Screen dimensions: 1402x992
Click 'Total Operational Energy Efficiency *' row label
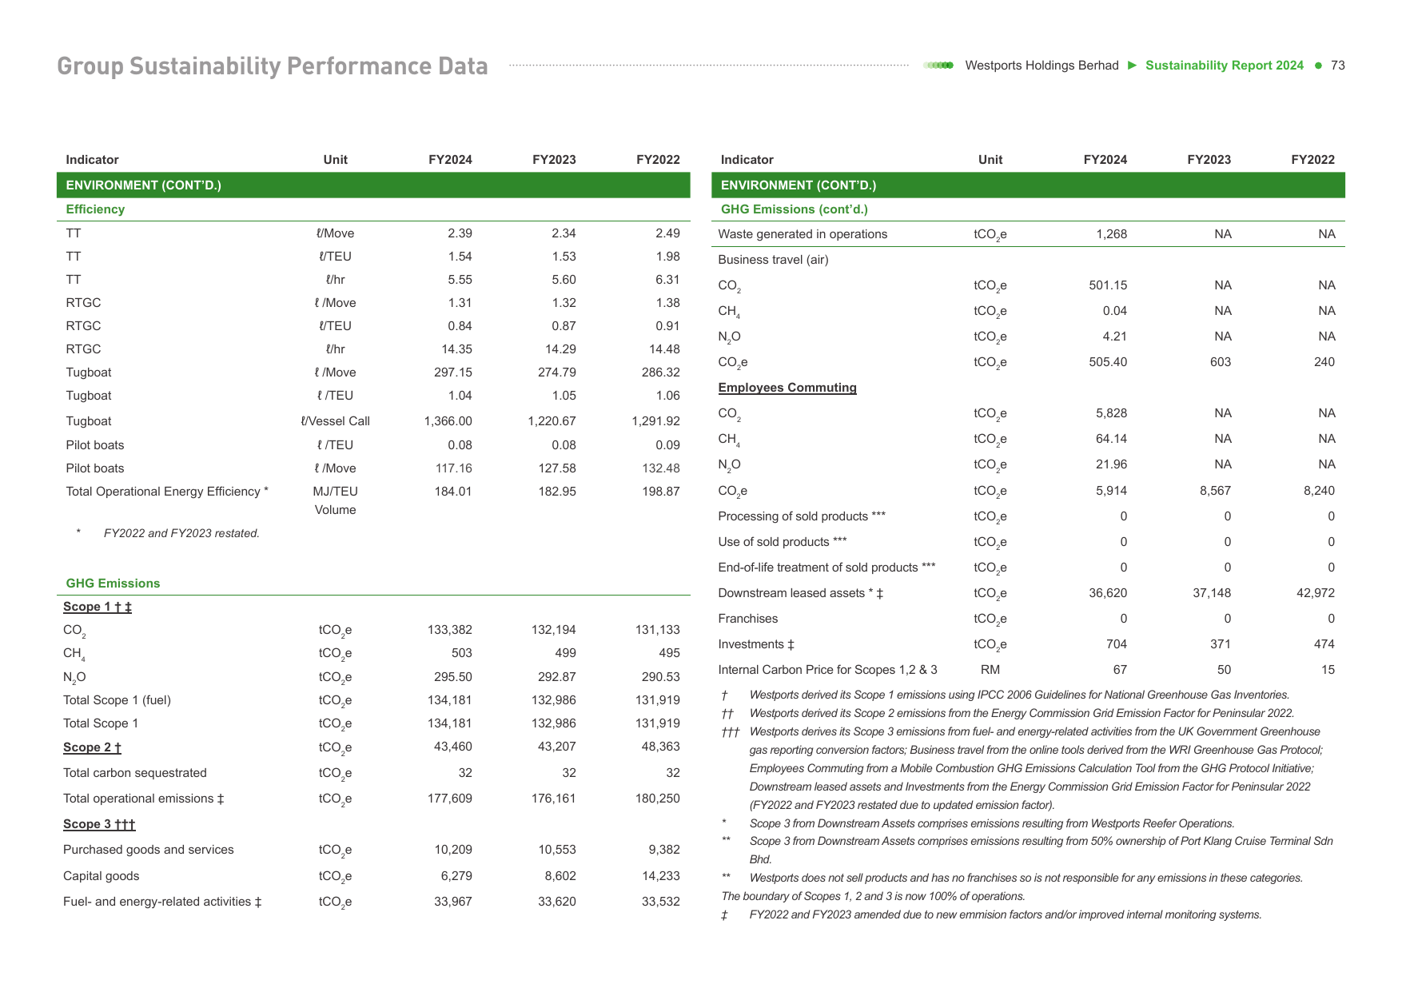[x=167, y=492]
